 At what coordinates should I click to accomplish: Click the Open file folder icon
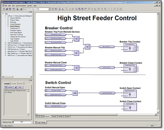(7, 9)
